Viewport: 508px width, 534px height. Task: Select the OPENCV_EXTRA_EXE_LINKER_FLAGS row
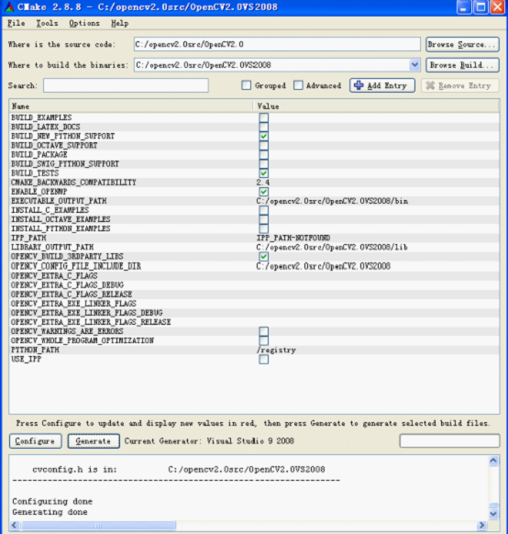click(x=255, y=304)
